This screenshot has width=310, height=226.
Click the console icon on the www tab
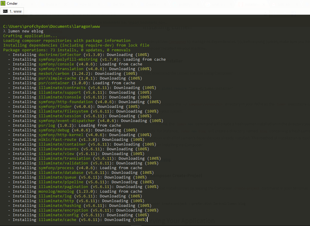coord(5,11)
